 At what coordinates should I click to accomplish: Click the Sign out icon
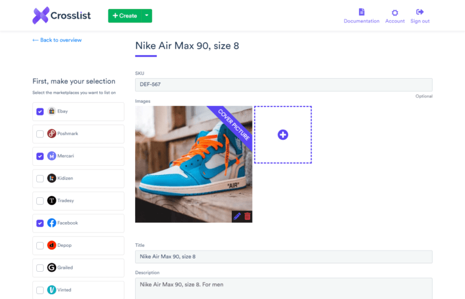click(420, 12)
